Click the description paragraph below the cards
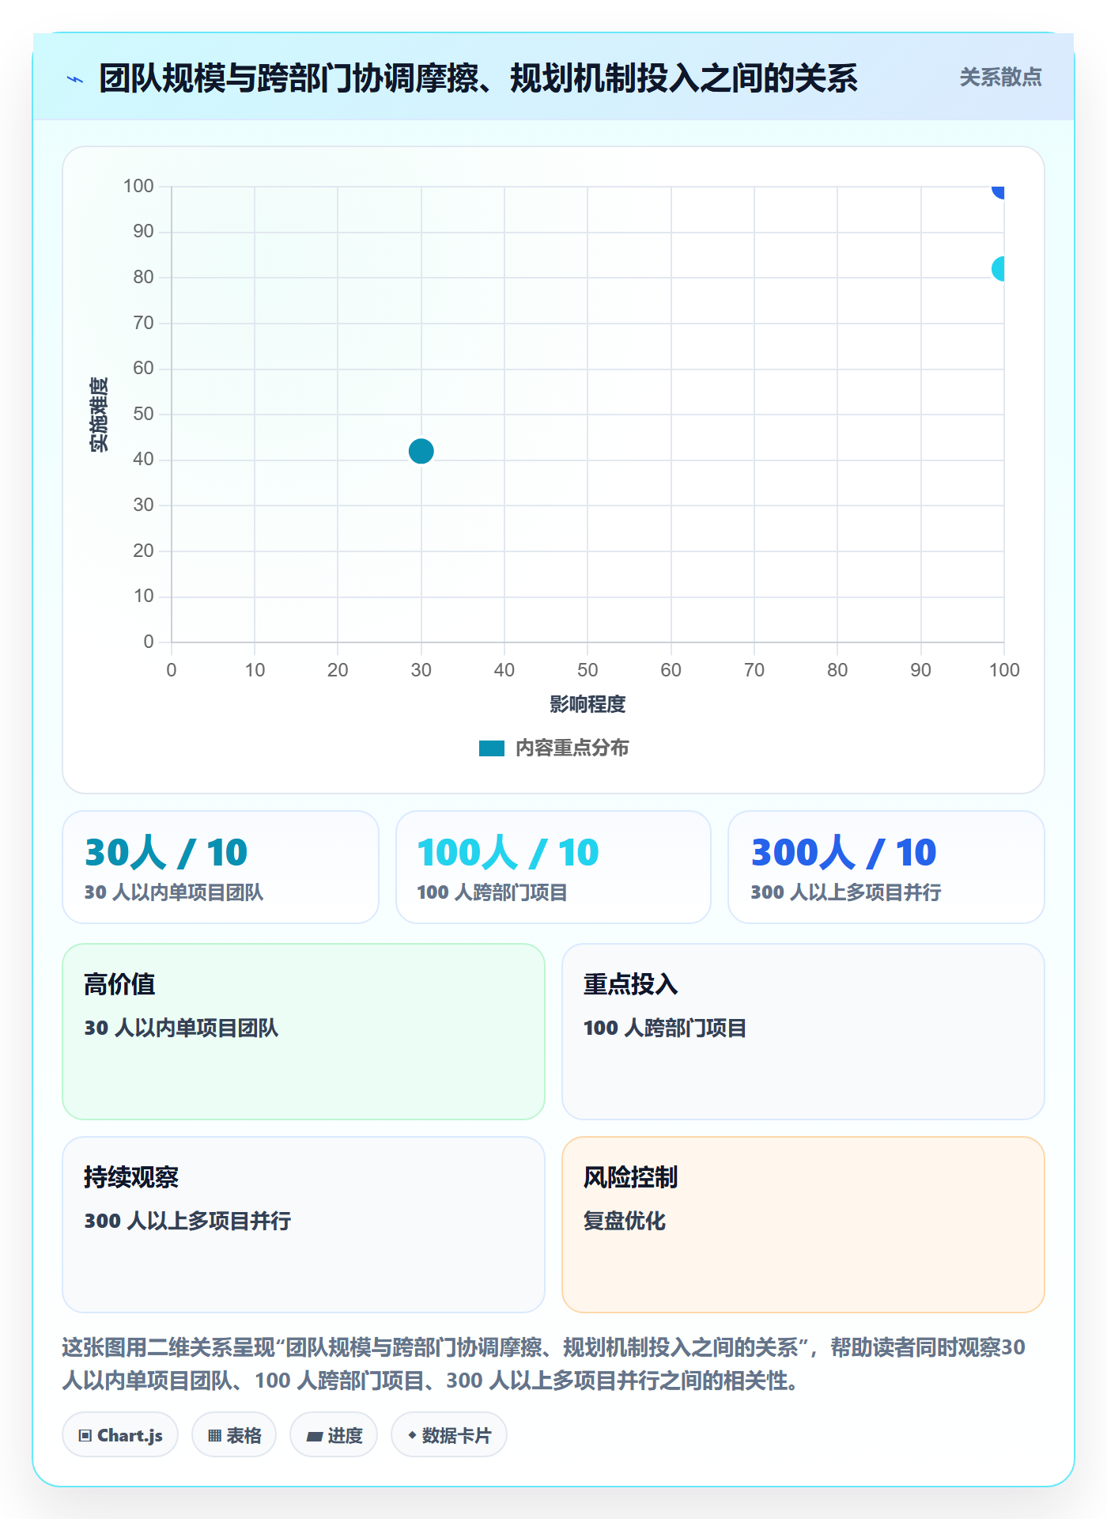 pos(544,1364)
